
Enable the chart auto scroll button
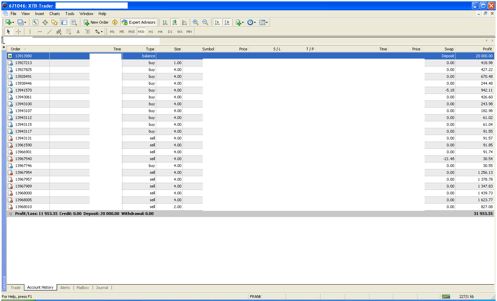point(217,22)
